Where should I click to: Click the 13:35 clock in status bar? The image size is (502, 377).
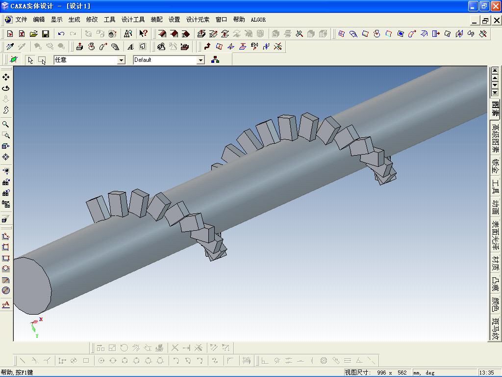487,373
